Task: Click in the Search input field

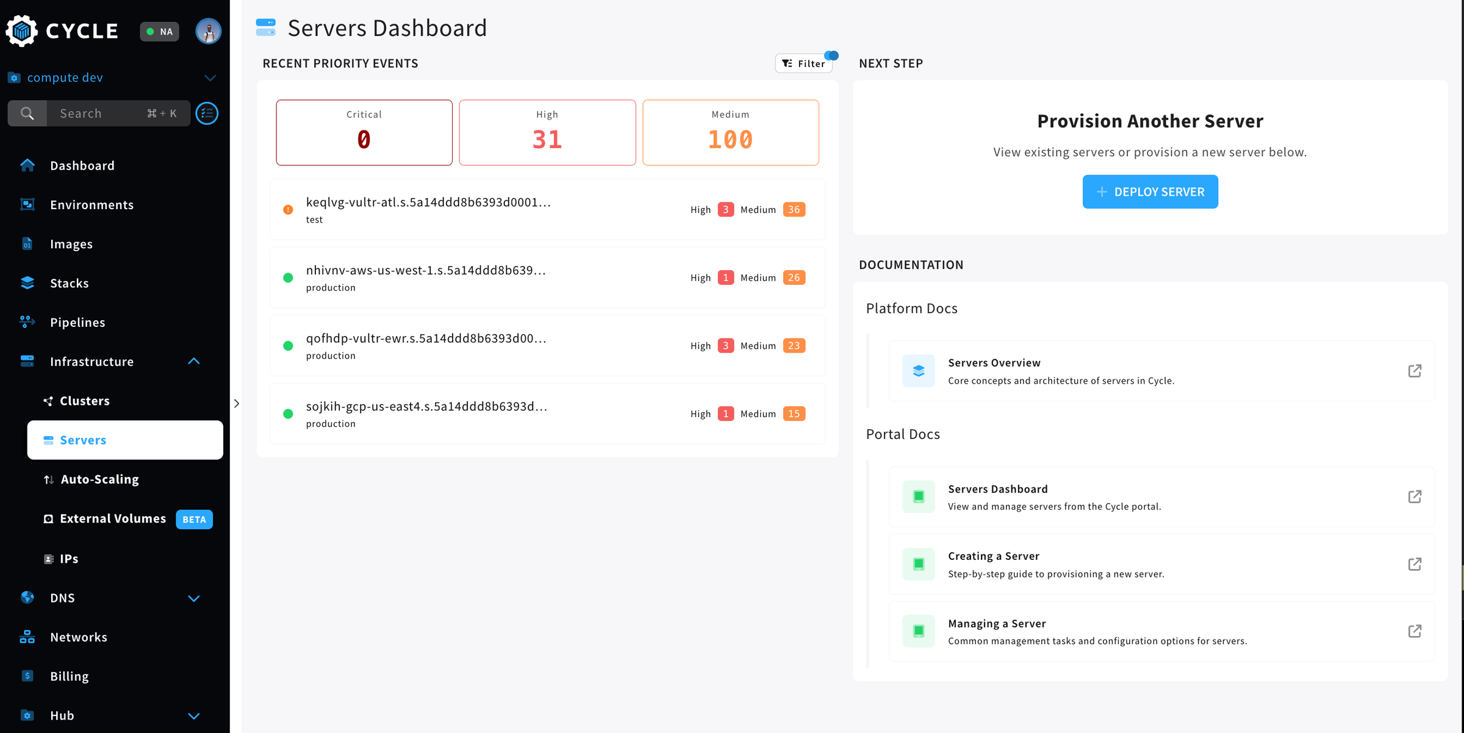Action: coord(118,113)
